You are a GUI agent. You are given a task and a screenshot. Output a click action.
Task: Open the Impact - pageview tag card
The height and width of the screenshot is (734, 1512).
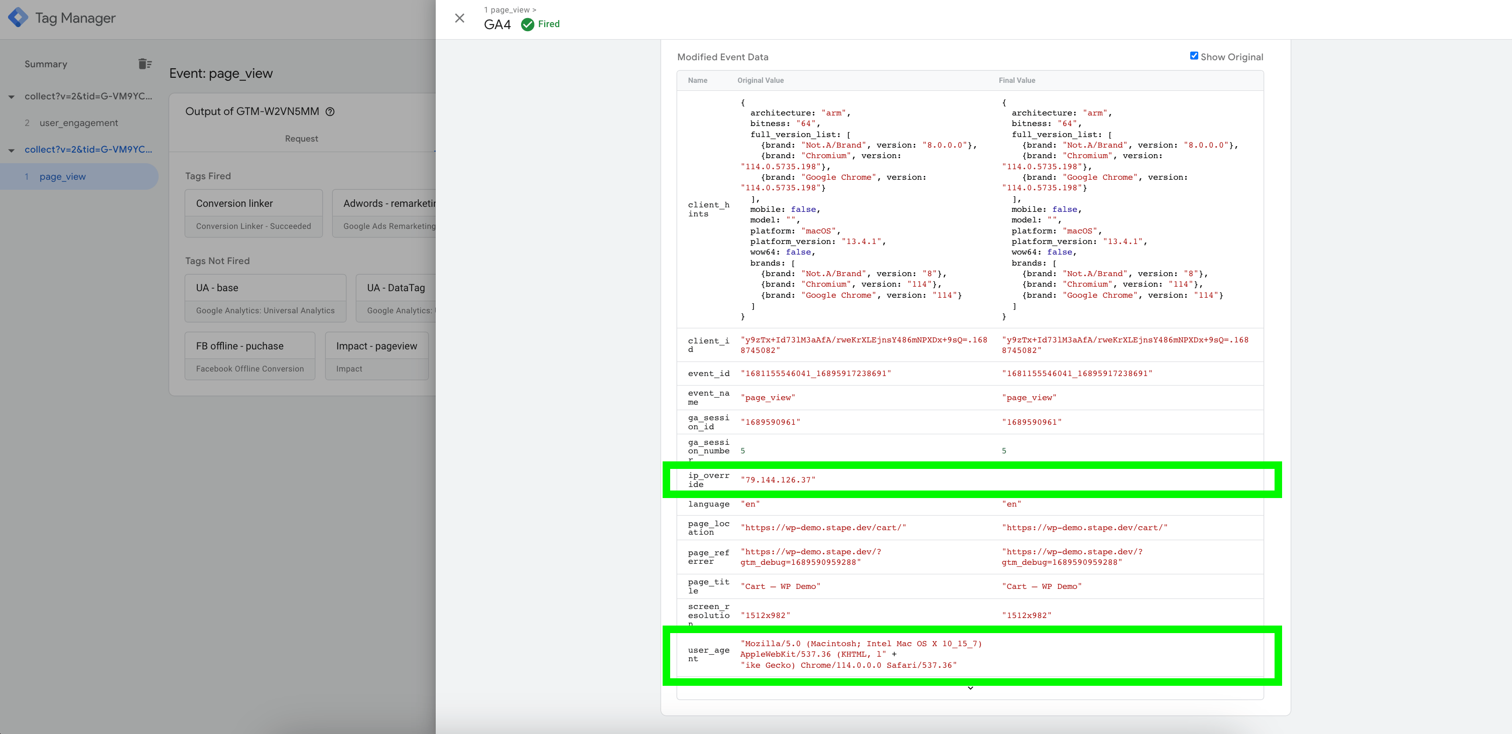click(377, 356)
